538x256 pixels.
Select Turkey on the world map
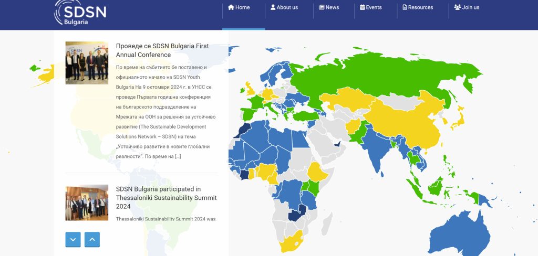pyautogui.click(x=305, y=116)
